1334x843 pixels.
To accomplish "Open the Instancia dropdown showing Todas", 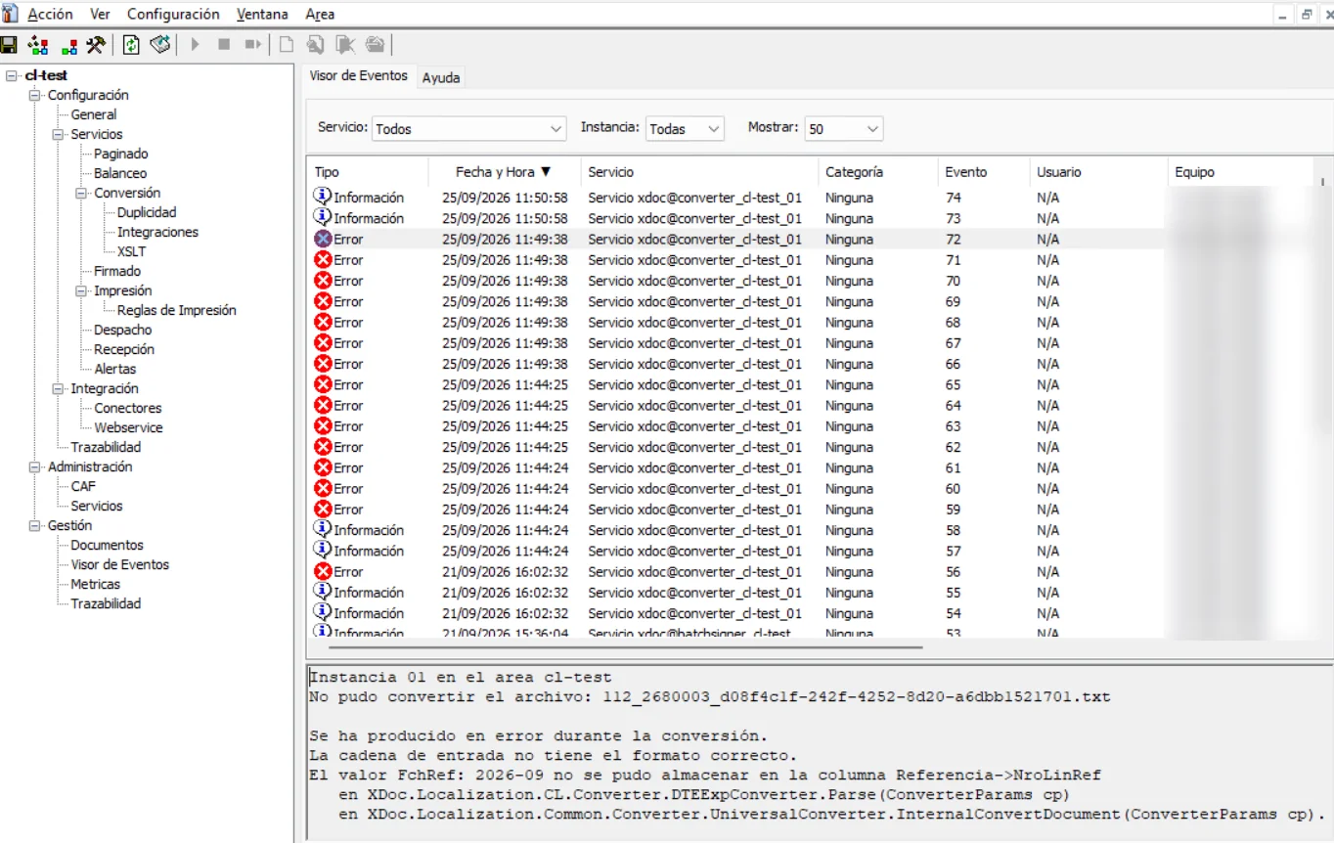I will (x=685, y=128).
